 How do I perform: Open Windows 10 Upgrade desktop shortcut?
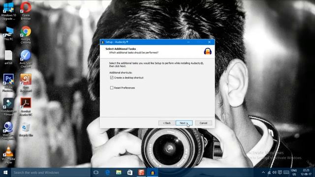(8, 10)
